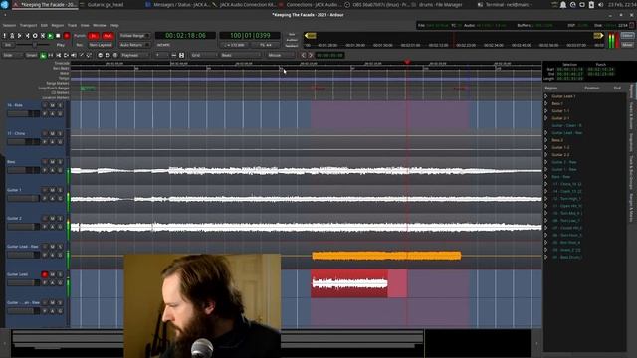Expand the Bass.1 region entry
This screenshot has height=358, width=637.
[546, 103]
